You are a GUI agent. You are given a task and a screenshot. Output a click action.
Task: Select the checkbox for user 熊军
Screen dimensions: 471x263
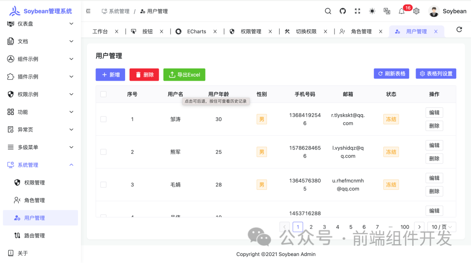103,152
